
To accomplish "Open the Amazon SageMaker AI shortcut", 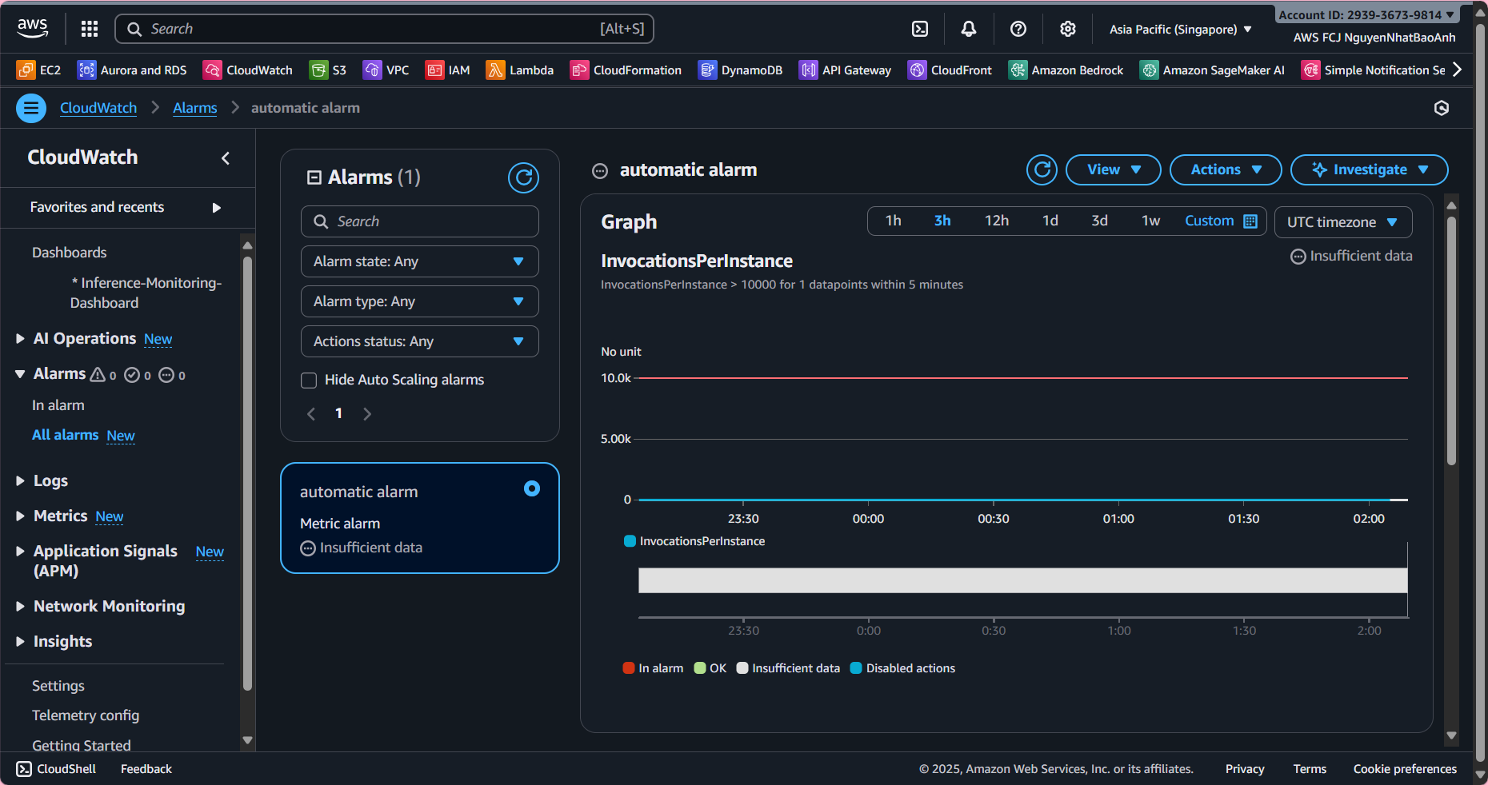I will coord(1212,70).
